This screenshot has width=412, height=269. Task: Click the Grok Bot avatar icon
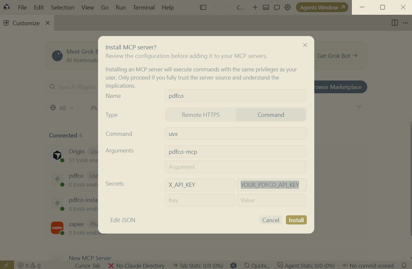point(57,56)
